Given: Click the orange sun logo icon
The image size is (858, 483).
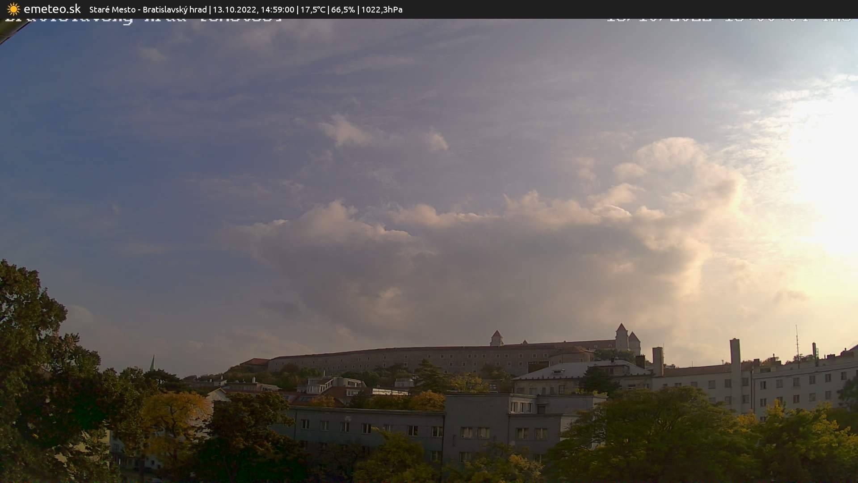Looking at the screenshot, I should tap(13, 9).
